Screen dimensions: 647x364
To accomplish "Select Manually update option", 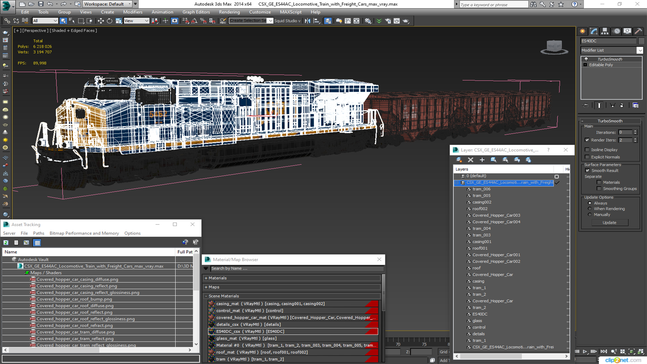I will [590, 215].
